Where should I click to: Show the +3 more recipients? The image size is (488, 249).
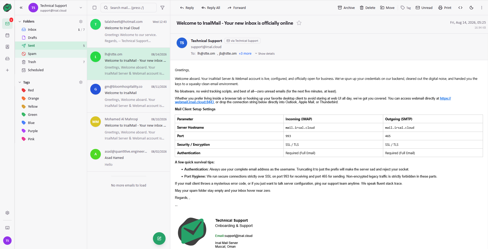[x=245, y=54]
